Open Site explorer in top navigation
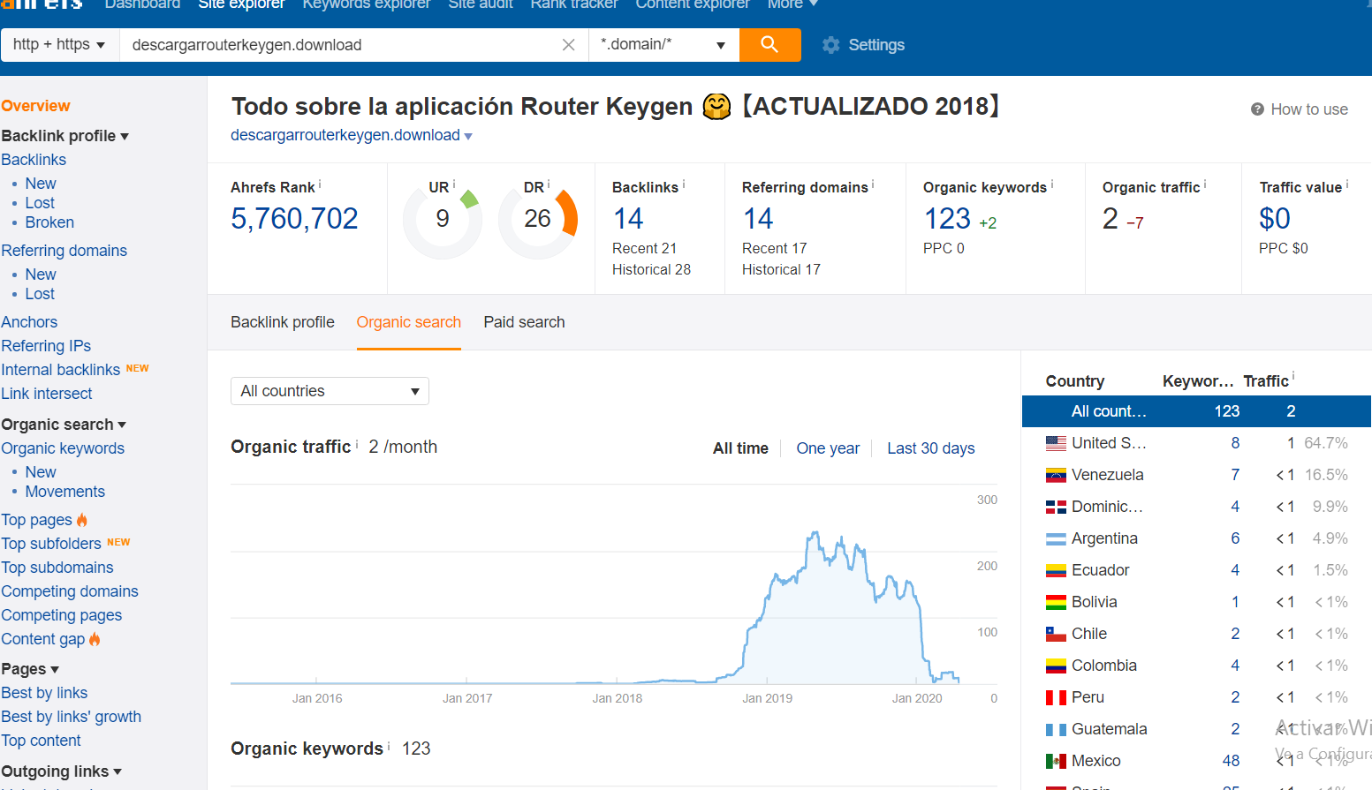The width and height of the screenshot is (1372, 790). pos(241,4)
